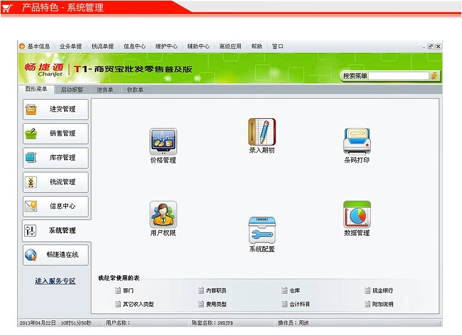462x335 pixels.
Task: Switch to the 启动报警 tab
Action: 72,89
